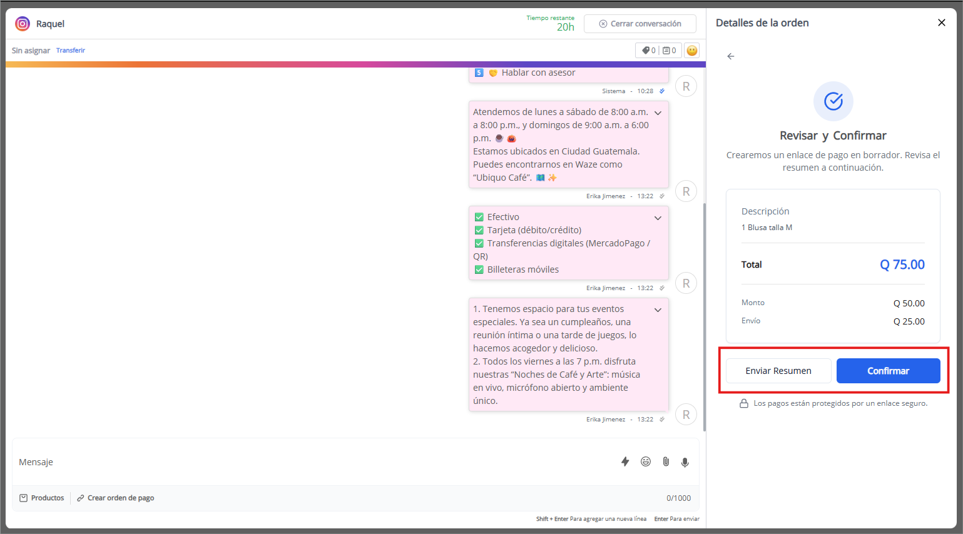Click the back arrow in order details
Image resolution: width=963 pixels, height=534 pixels.
click(730, 56)
